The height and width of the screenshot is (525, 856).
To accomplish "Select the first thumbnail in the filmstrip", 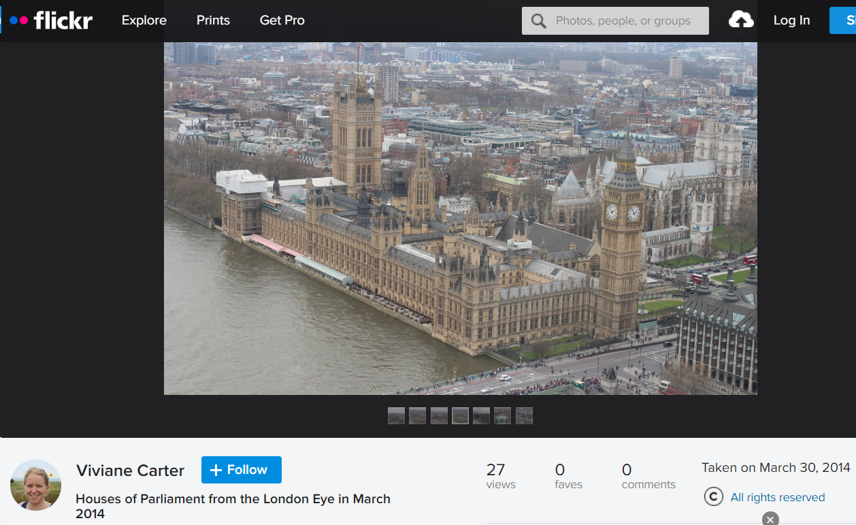I will click(396, 415).
